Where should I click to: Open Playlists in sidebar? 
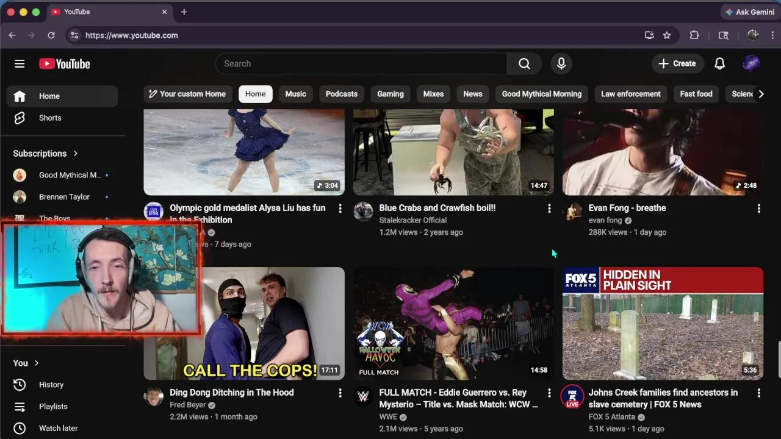(62, 407)
